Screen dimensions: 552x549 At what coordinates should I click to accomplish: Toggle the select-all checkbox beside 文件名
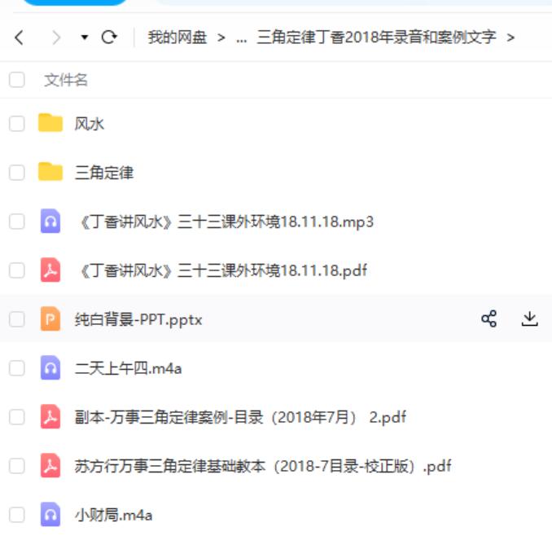coord(17,80)
